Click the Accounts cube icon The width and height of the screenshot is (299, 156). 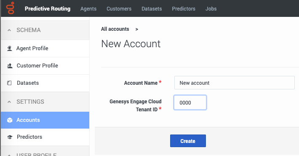pos(10,120)
